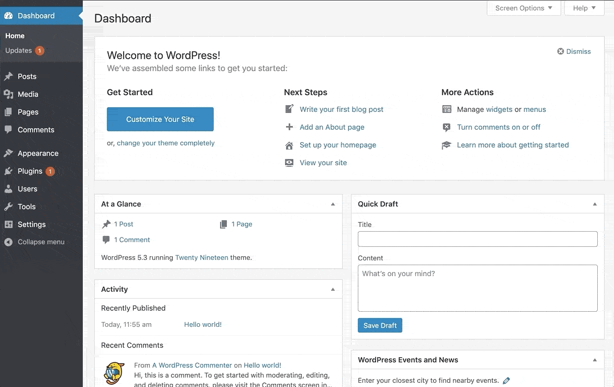The height and width of the screenshot is (387, 614).
Task: Open the Updates submenu item
Action: (x=24, y=50)
